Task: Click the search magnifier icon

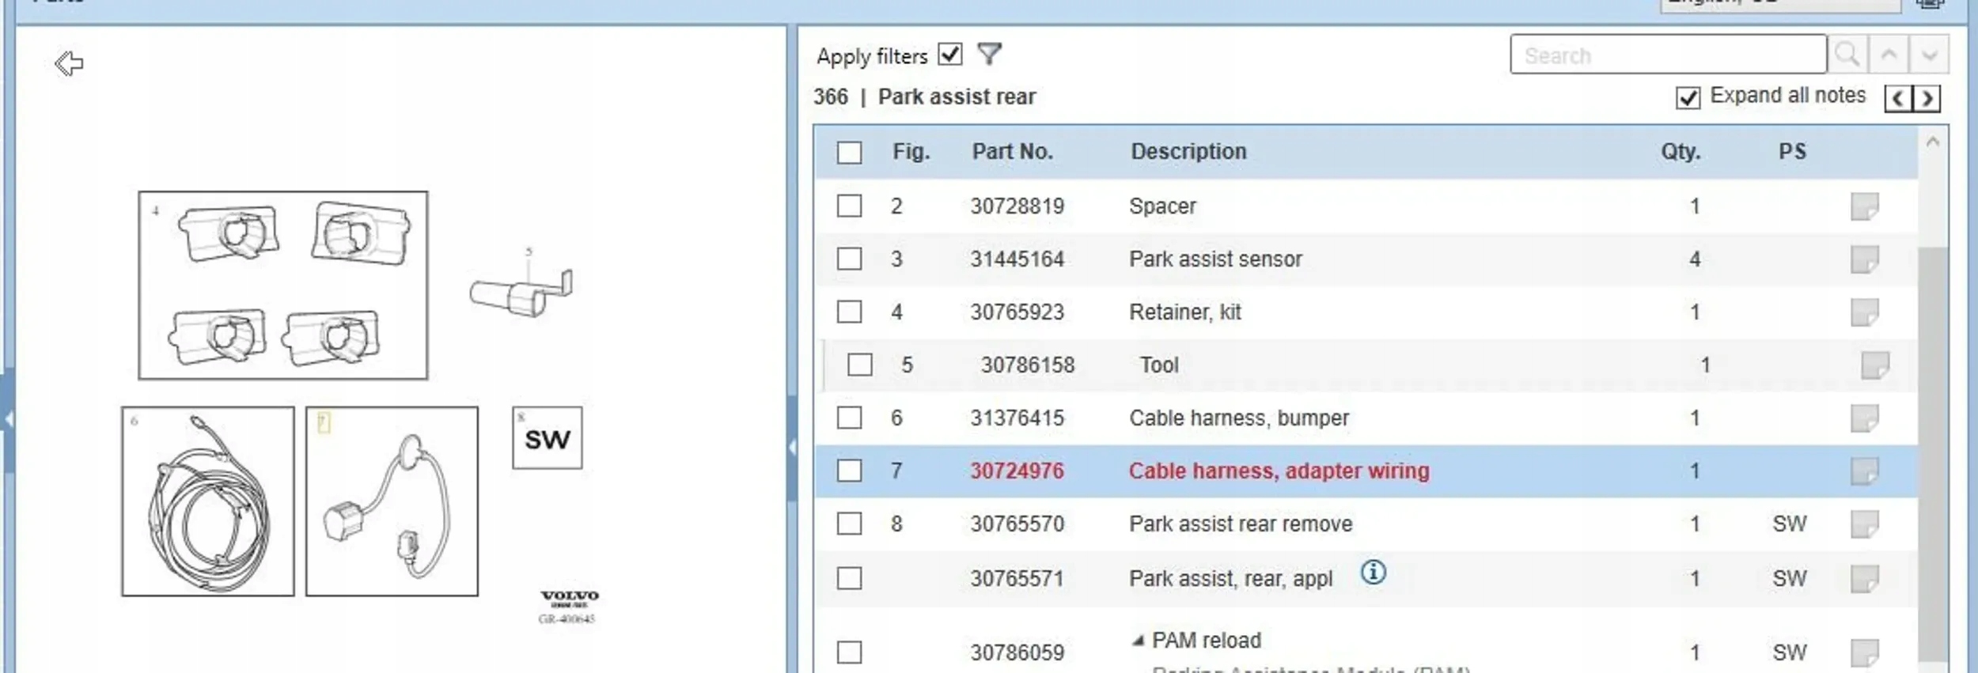Action: point(1847,55)
